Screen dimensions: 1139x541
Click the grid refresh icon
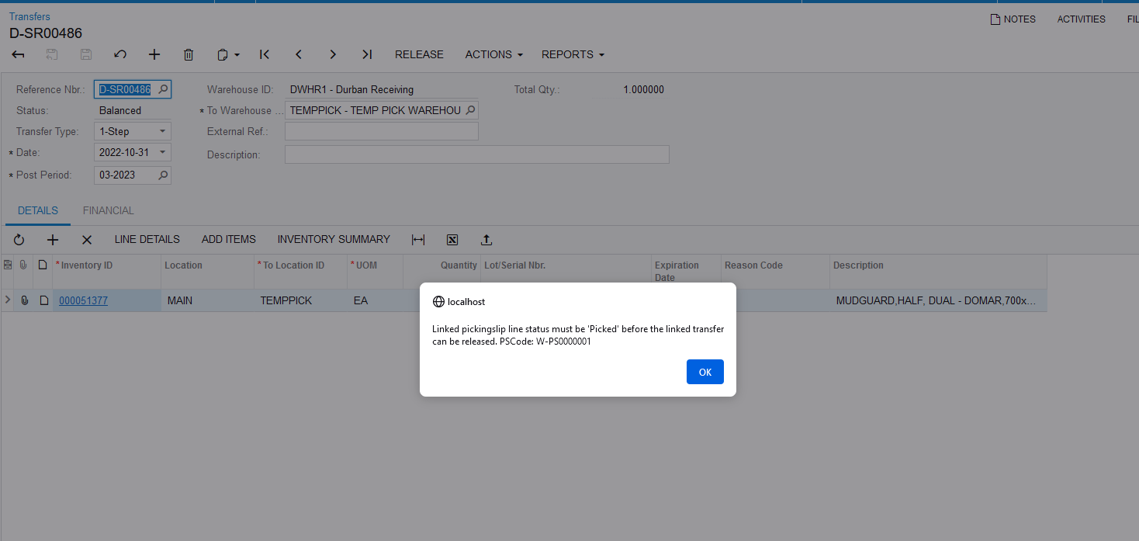tap(19, 240)
